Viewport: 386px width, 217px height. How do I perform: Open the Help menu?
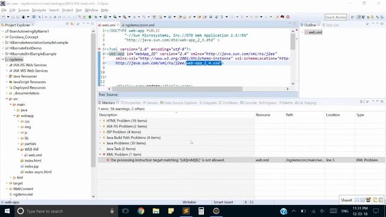104,10
